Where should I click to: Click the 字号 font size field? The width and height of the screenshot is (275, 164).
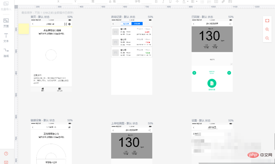pyautogui.click(x=146, y=2)
